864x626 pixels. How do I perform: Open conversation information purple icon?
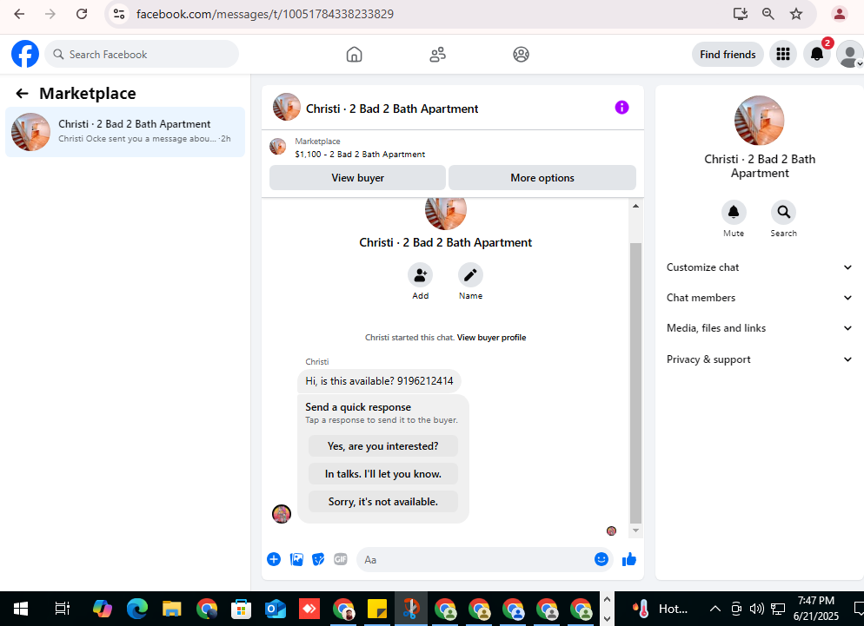click(x=621, y=108)
